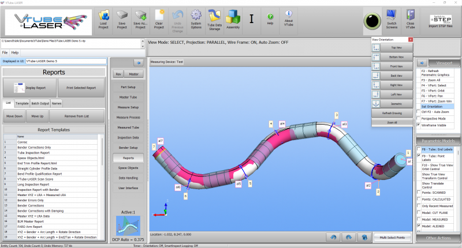Choose the Save As Project icon
This screenshot has height=248, width=462.
pos(140,16)
